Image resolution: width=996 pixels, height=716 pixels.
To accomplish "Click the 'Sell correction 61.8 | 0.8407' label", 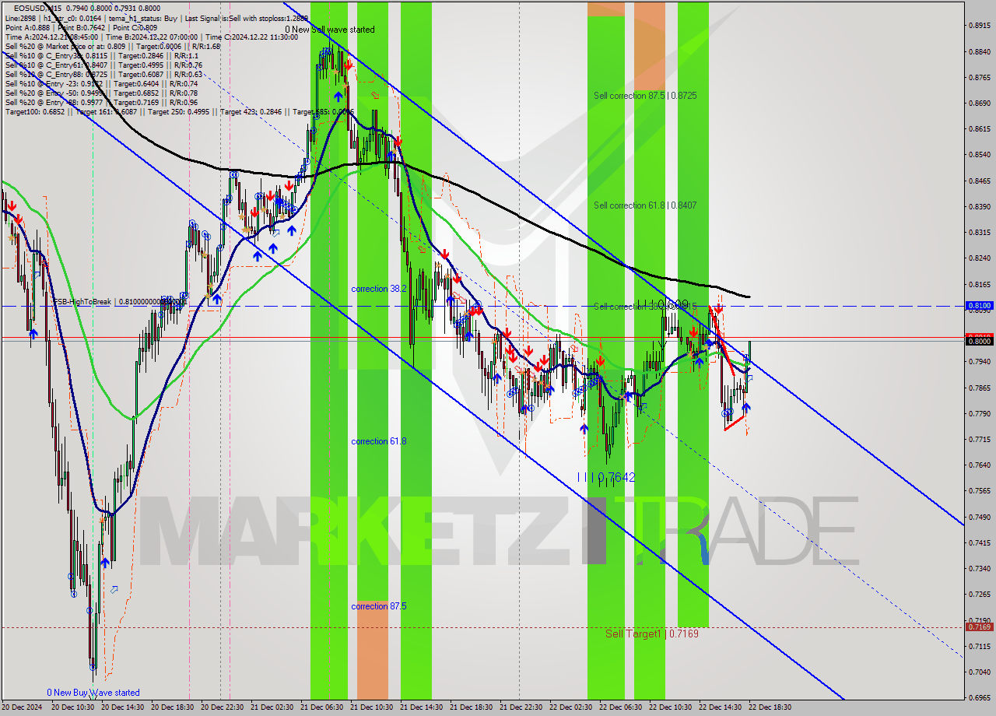I will click(645, 205).
